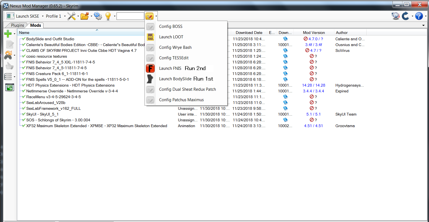Toggle checkmark for FNIS Creature Pack
Image resolution: width=429 pixels, height=222 pixels.
[x=24, y=74]
